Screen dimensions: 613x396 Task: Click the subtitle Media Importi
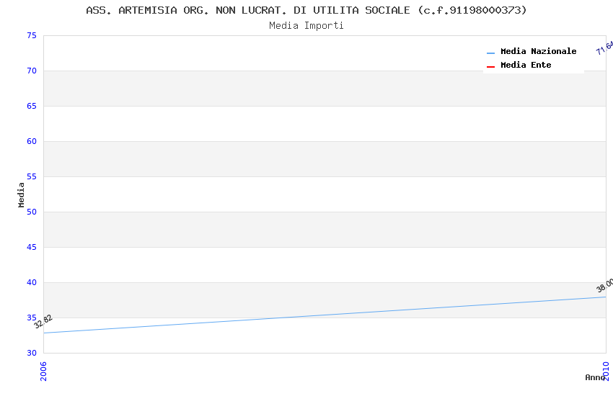[306, 26]
